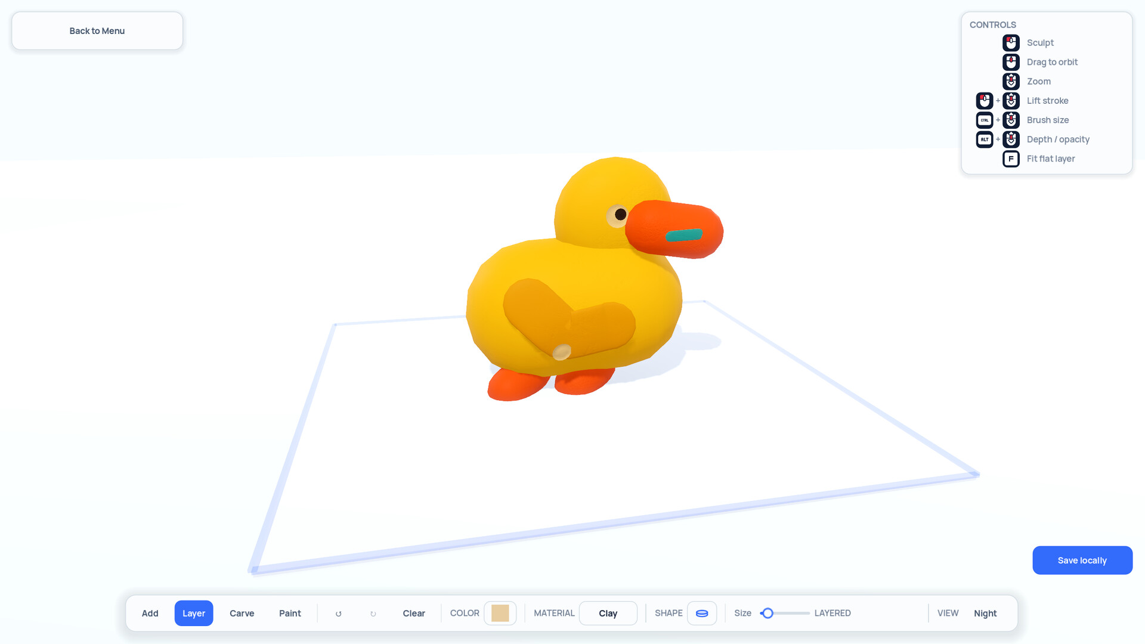This screenshot has width=1145, height=644.
Task: Switch to Carve mode
Action: tap(242, 614)
